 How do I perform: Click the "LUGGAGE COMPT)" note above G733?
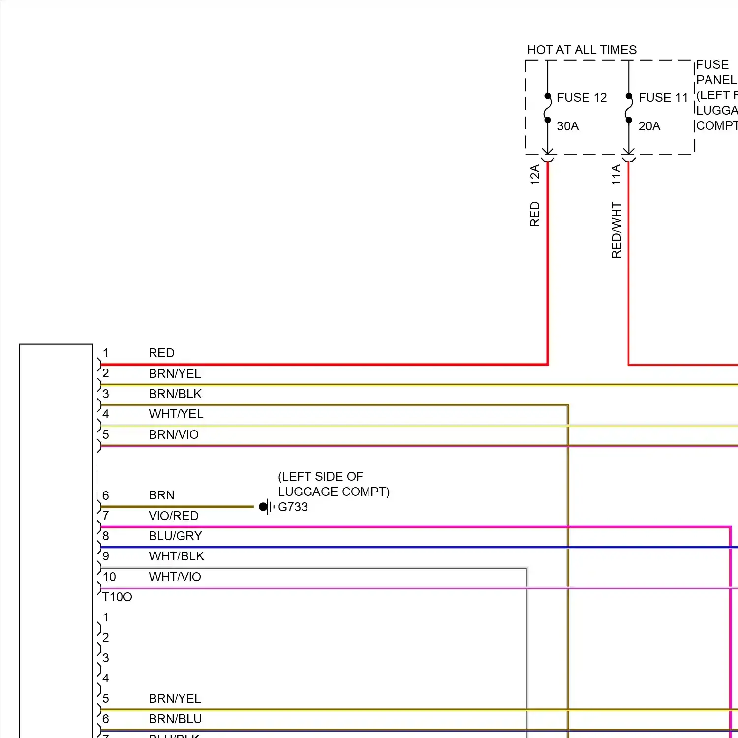[x=334, y=492]
